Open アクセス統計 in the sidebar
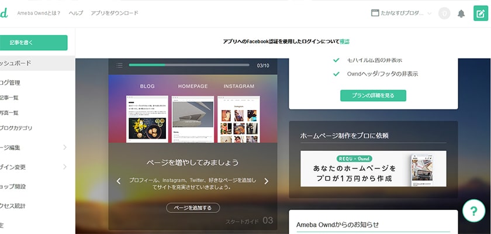 [x=13, y=206]
